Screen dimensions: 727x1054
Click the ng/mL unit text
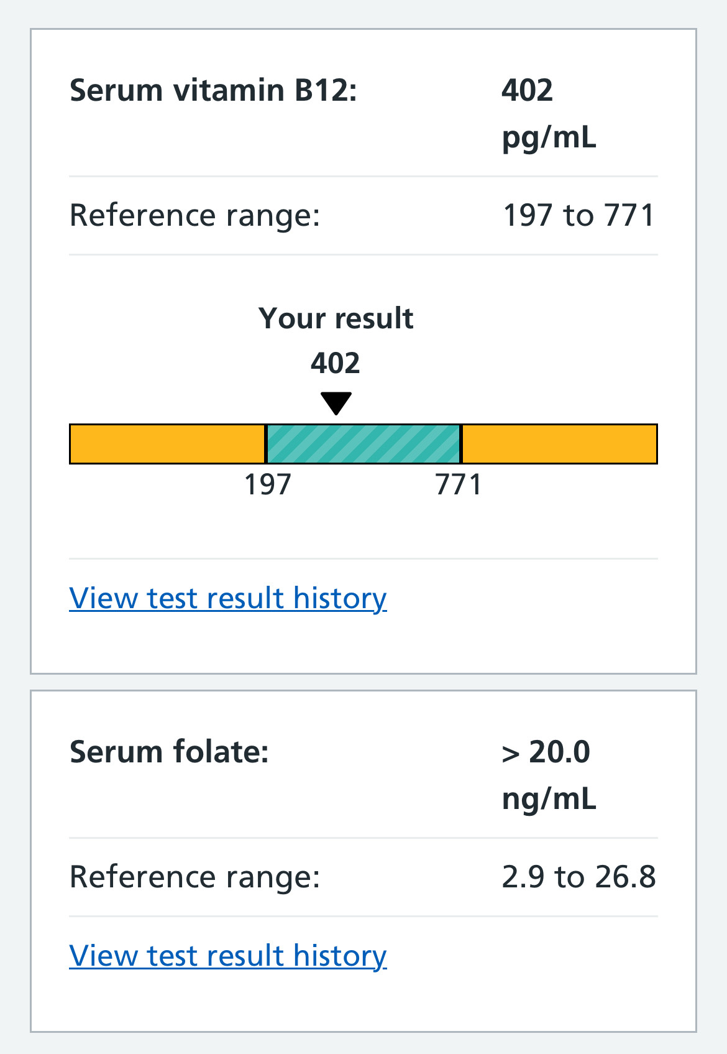[x=549, y=799]
